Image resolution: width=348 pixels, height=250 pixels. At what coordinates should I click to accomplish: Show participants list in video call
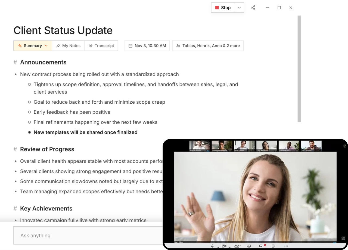237,246
